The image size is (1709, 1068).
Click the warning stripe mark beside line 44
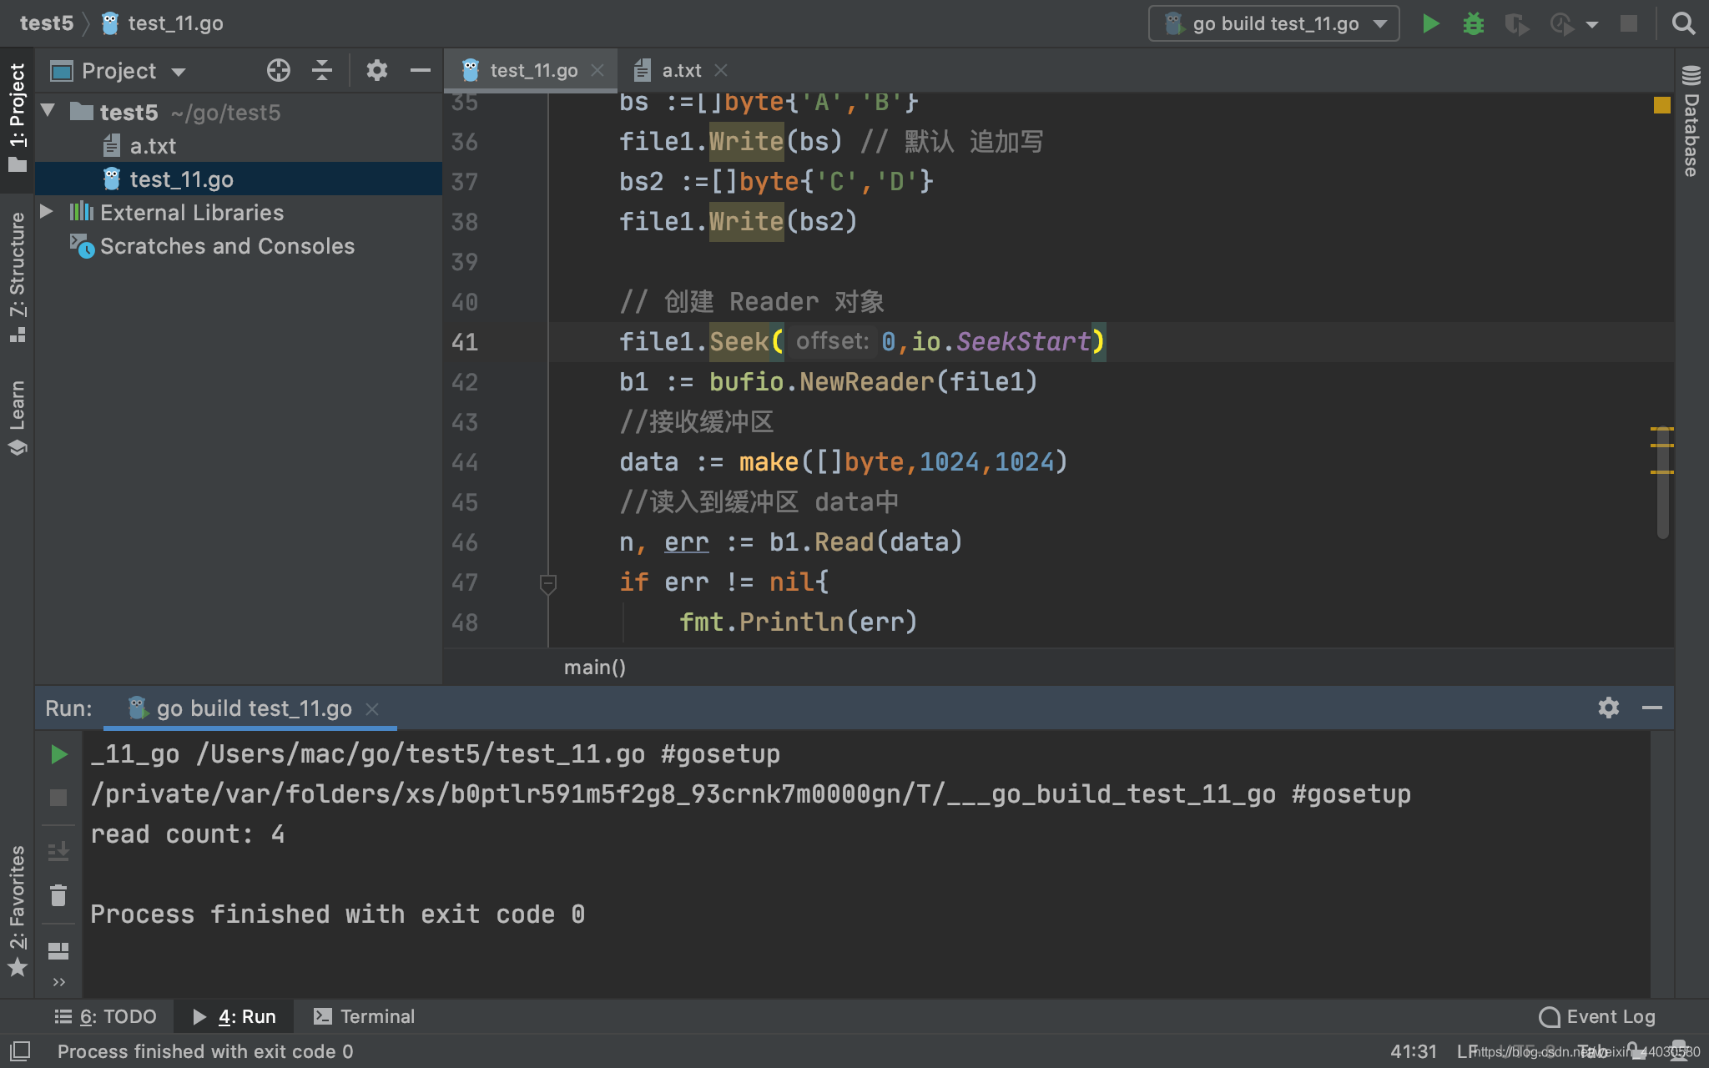click(x=1662, y=472)
